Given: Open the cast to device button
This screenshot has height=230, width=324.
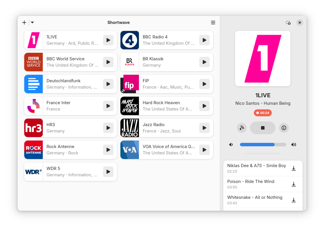Looking at the screenshot, I should pos(241,128).
